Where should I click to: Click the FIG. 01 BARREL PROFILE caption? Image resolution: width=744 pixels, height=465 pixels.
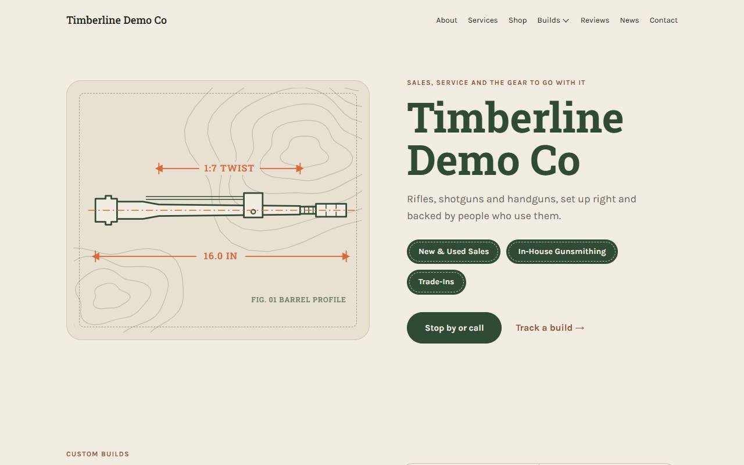pyautogui.click(x=298, y=300)
